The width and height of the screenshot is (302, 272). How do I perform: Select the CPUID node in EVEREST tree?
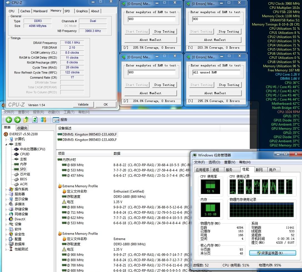24,154
